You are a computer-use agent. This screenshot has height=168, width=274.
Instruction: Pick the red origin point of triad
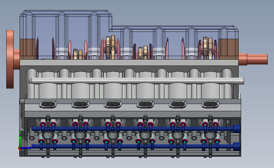coord(20,148)
